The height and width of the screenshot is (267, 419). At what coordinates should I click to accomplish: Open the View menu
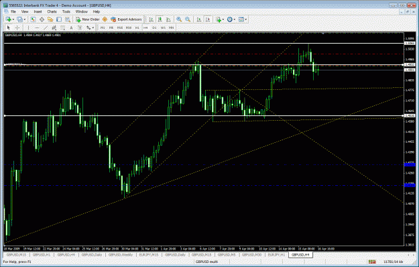(25, 11)
